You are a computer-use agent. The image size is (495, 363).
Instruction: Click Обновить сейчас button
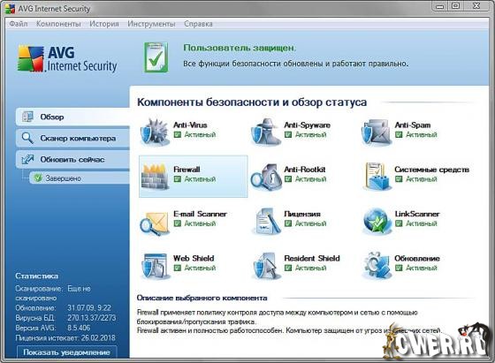coord(72,159)
